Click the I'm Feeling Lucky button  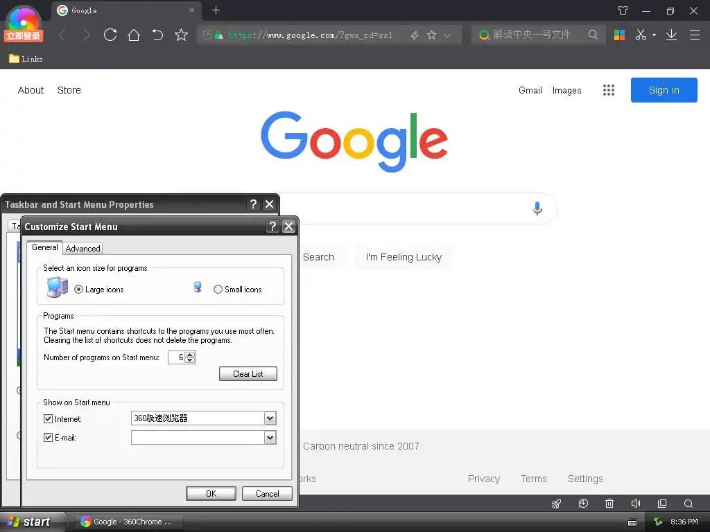coord(404,257)
